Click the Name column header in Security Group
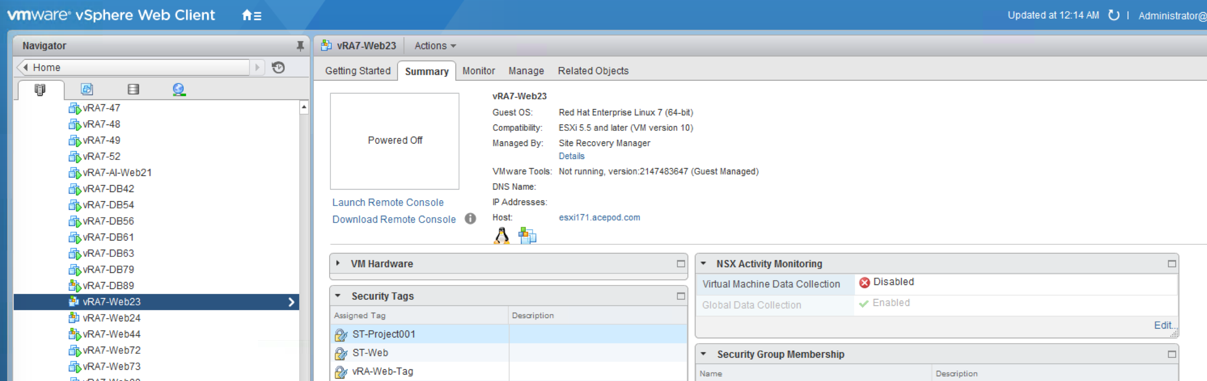This screenshot has width=1207, height=381. point(814,373)
